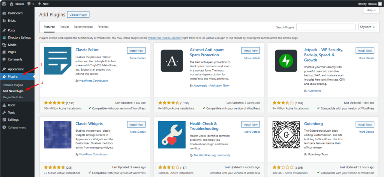Open More Details for Gutenberg
Image resolution: width=384 pixels, height=177 pixels.
tap(366, 132)
